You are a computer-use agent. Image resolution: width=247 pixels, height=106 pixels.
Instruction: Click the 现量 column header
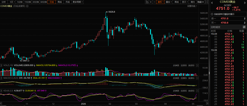pyautogui.click(x=242, y=31)
